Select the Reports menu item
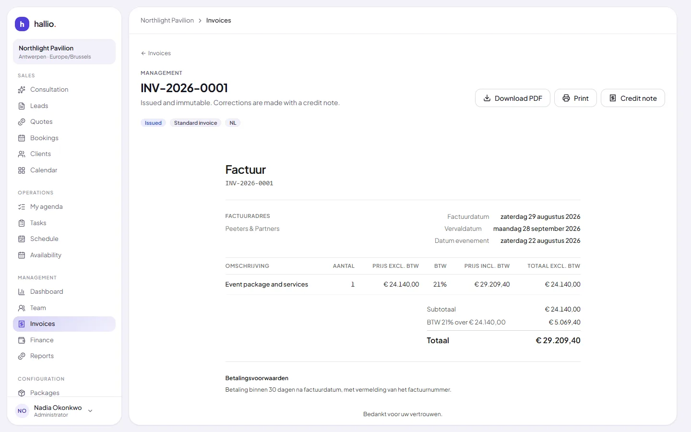Image resolution: width=691 pixels, height=432 pixels. [64, 356]
